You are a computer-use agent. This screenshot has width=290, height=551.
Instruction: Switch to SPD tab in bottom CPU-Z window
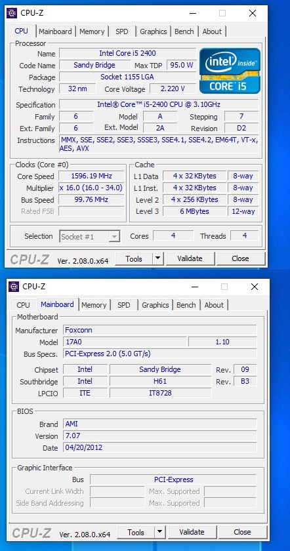124,305
